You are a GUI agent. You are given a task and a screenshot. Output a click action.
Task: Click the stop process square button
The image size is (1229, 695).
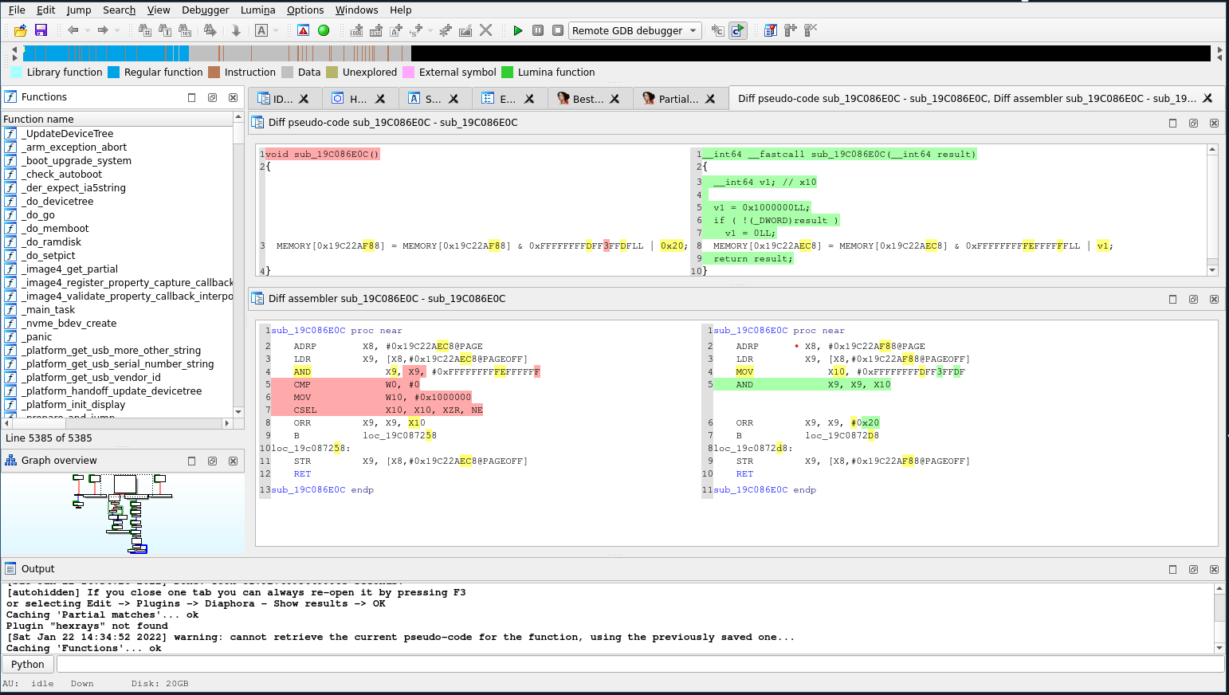pyautogui.click(x=558, y=30)
